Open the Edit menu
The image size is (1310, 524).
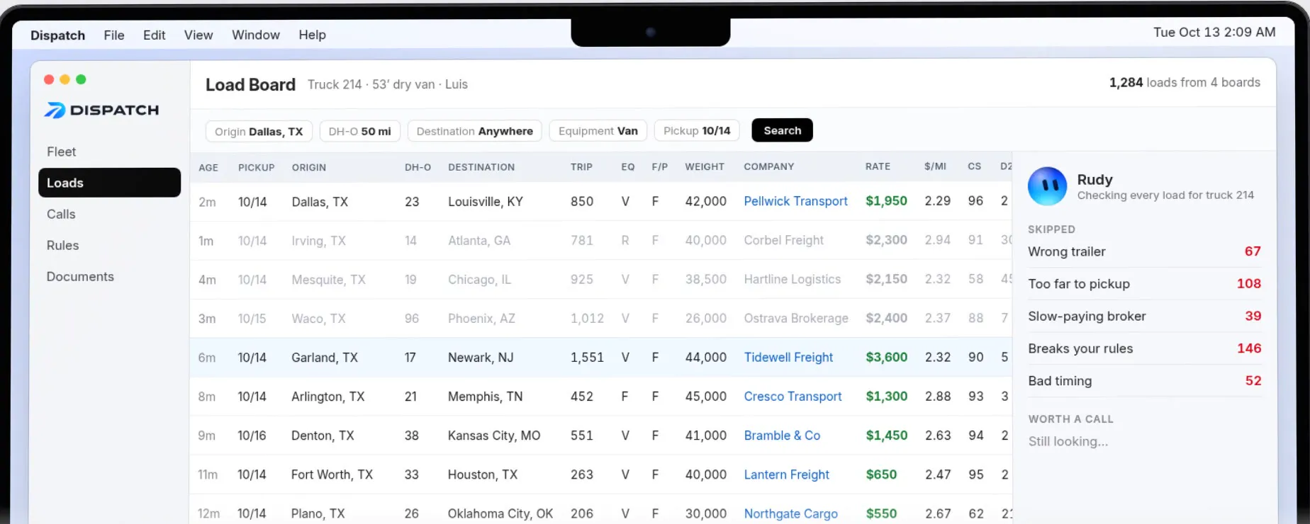coord(154,35)
